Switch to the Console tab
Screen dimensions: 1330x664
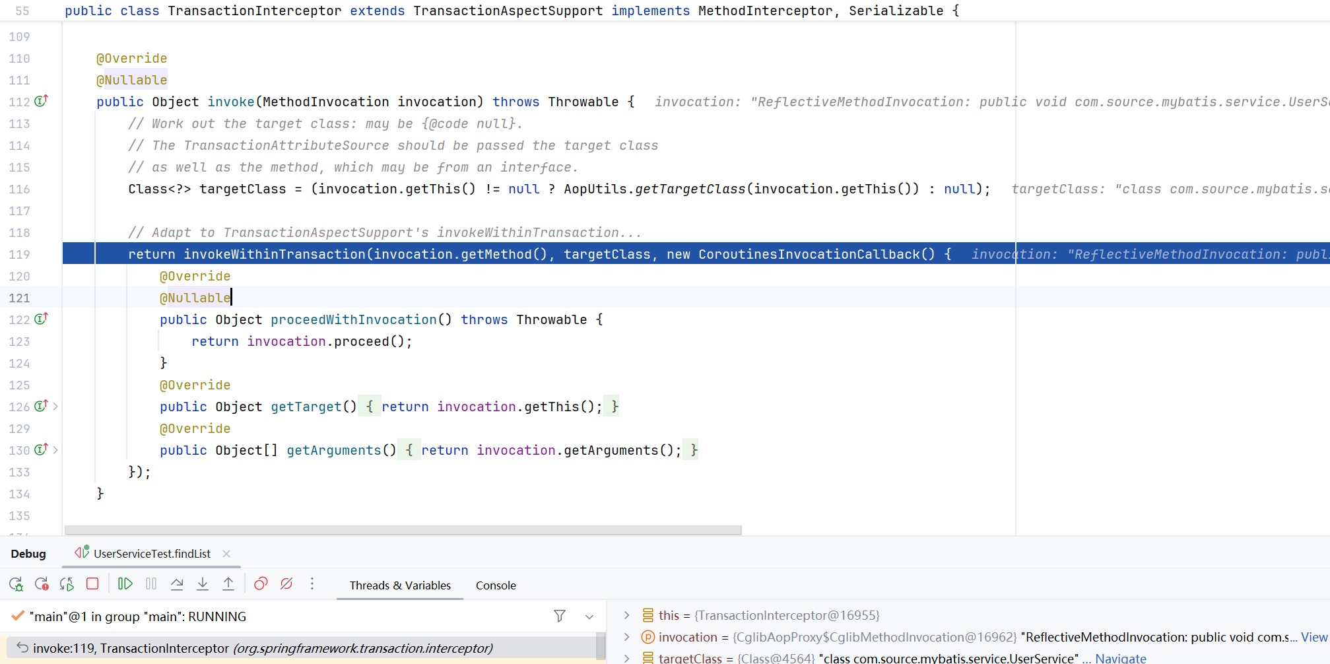[496, 585]
